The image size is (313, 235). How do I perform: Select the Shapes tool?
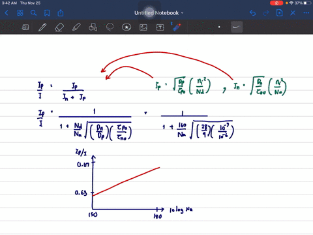click(x=93, y=27)
